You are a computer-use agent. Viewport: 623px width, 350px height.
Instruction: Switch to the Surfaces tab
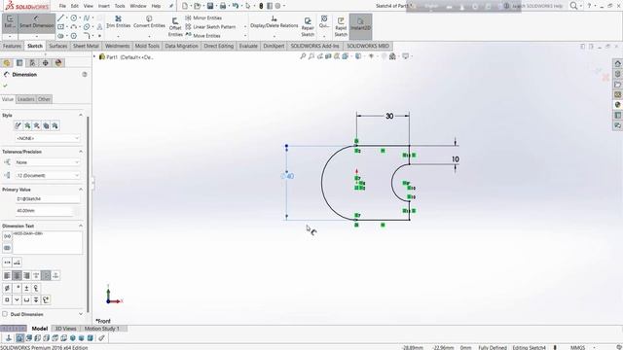tap(58, 46)
